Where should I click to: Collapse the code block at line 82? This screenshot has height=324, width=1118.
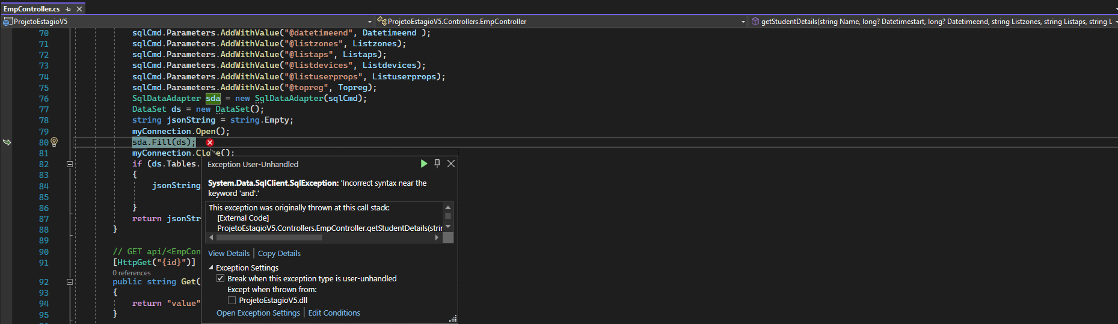click(70, 164)
